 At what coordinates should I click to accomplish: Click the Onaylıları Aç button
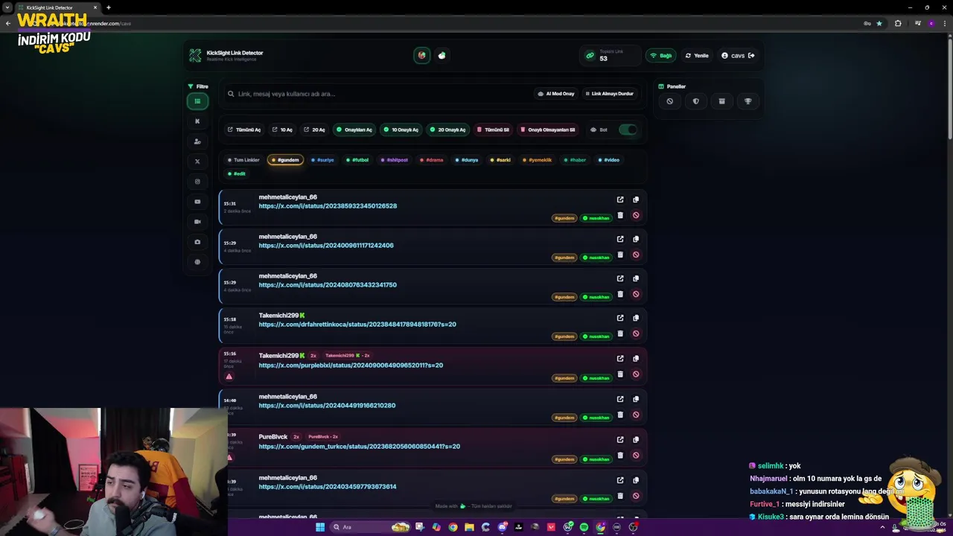pyautogui.click(x=354, y=130)
